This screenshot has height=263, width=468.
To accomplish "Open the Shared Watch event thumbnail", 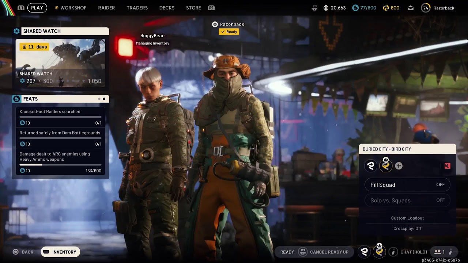I will coord(60,63).
